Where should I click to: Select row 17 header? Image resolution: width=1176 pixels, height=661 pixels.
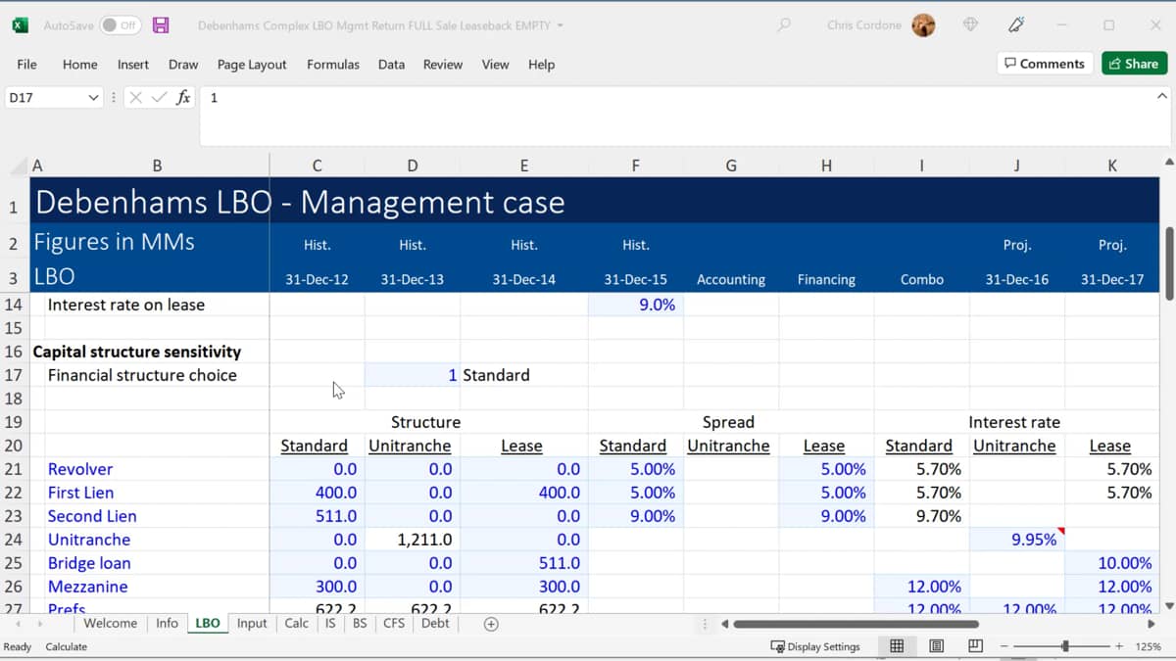click(x=14, y=375)
